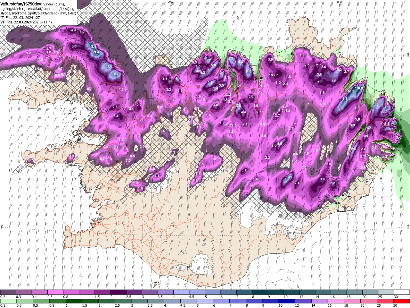
Task: Pick the deep blue lower legend swatch at 10
Action: pyautogui.click(x=286, y=301)
